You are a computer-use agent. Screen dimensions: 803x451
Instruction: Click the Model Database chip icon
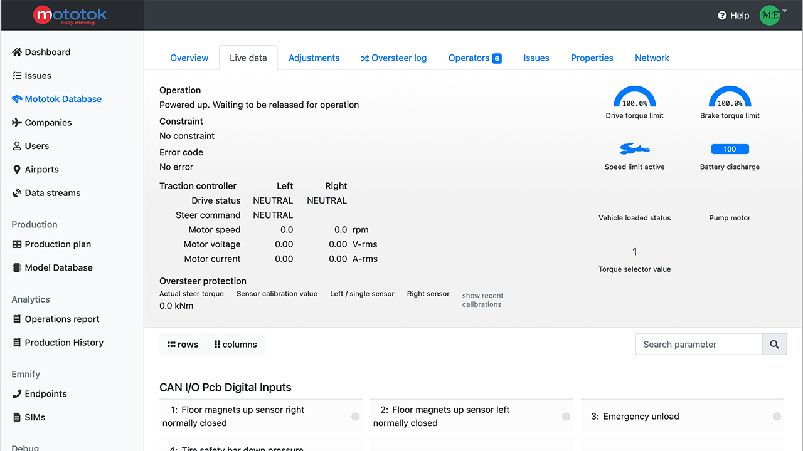pos(17,267)
